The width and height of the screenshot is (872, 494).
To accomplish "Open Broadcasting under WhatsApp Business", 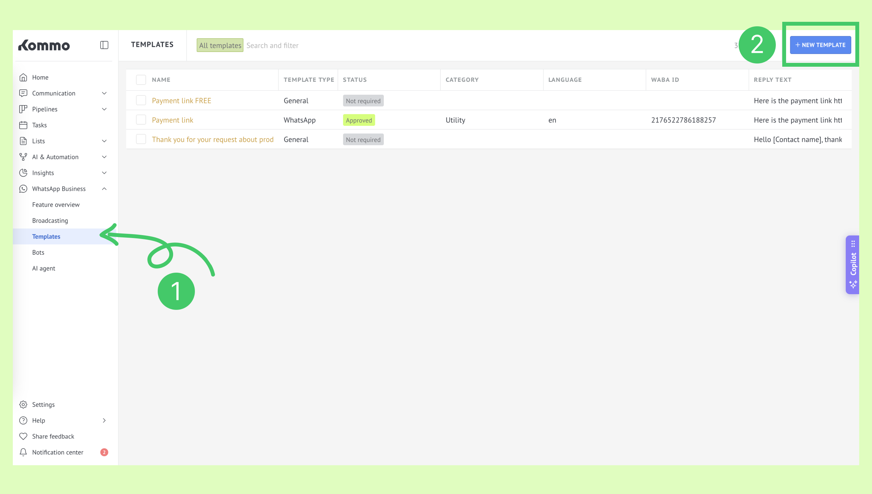I will (50, 221).
